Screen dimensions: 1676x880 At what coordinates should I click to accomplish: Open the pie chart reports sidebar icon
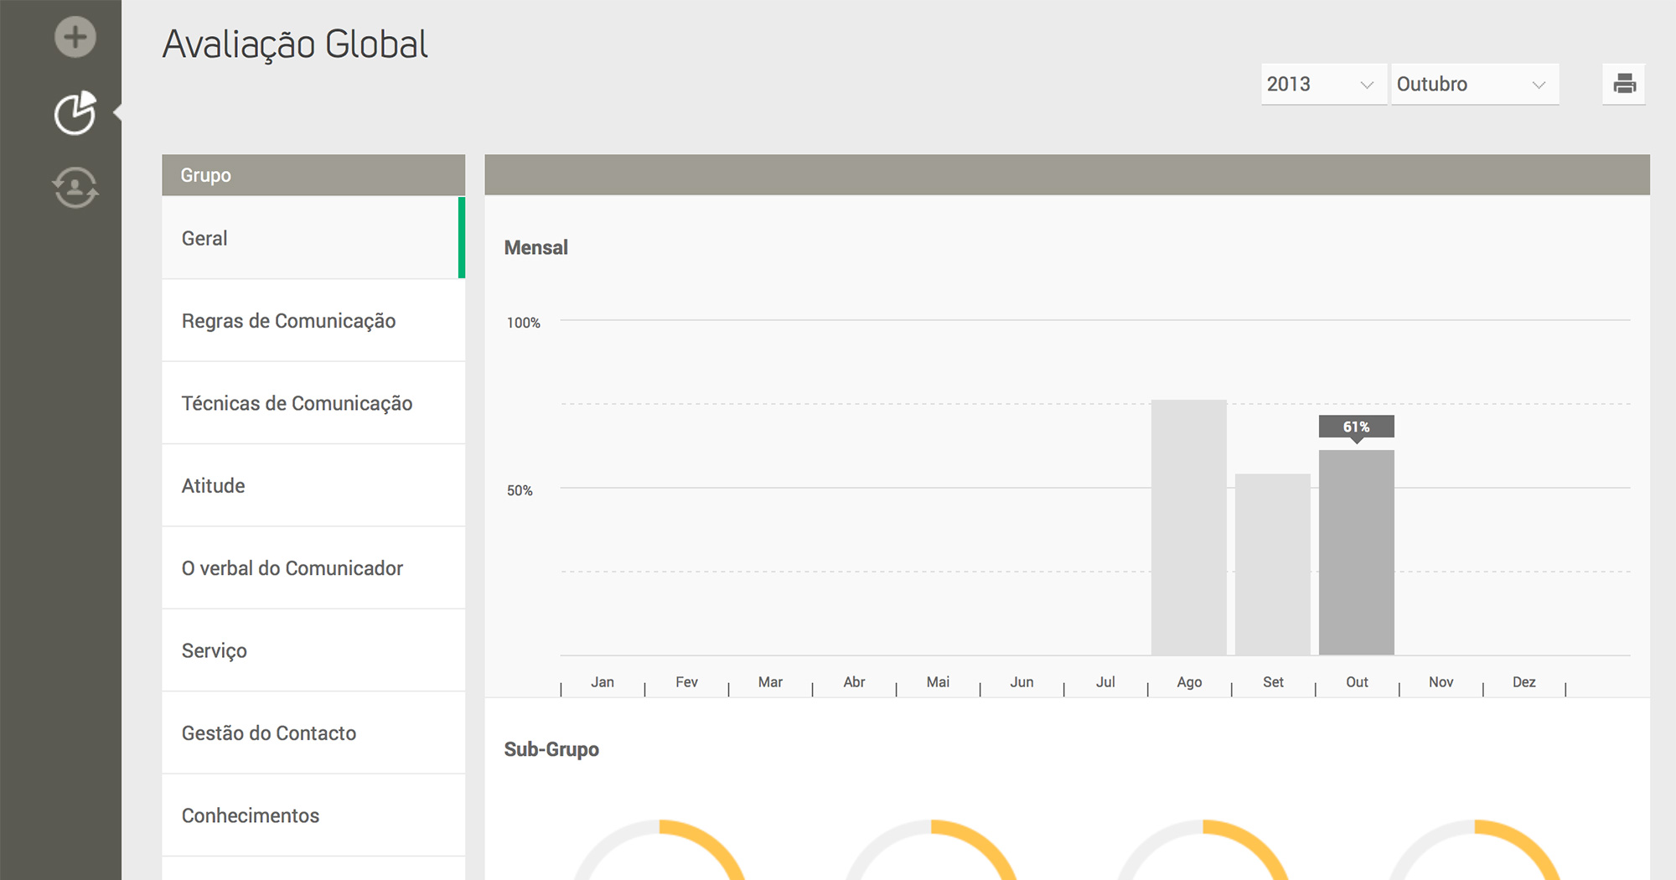pyautogui.click(x=75, y=112)
